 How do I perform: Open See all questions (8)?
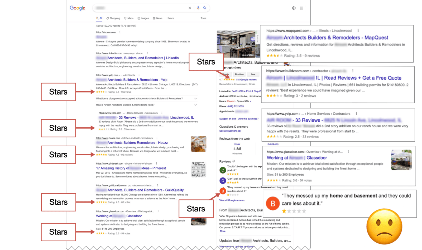coord(230,131)
